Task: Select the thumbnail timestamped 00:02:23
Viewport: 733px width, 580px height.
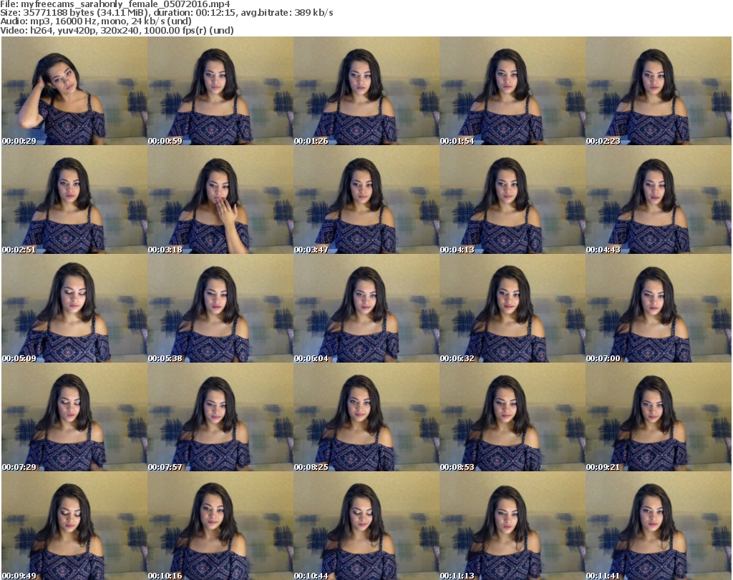Action: pos(659,91)
